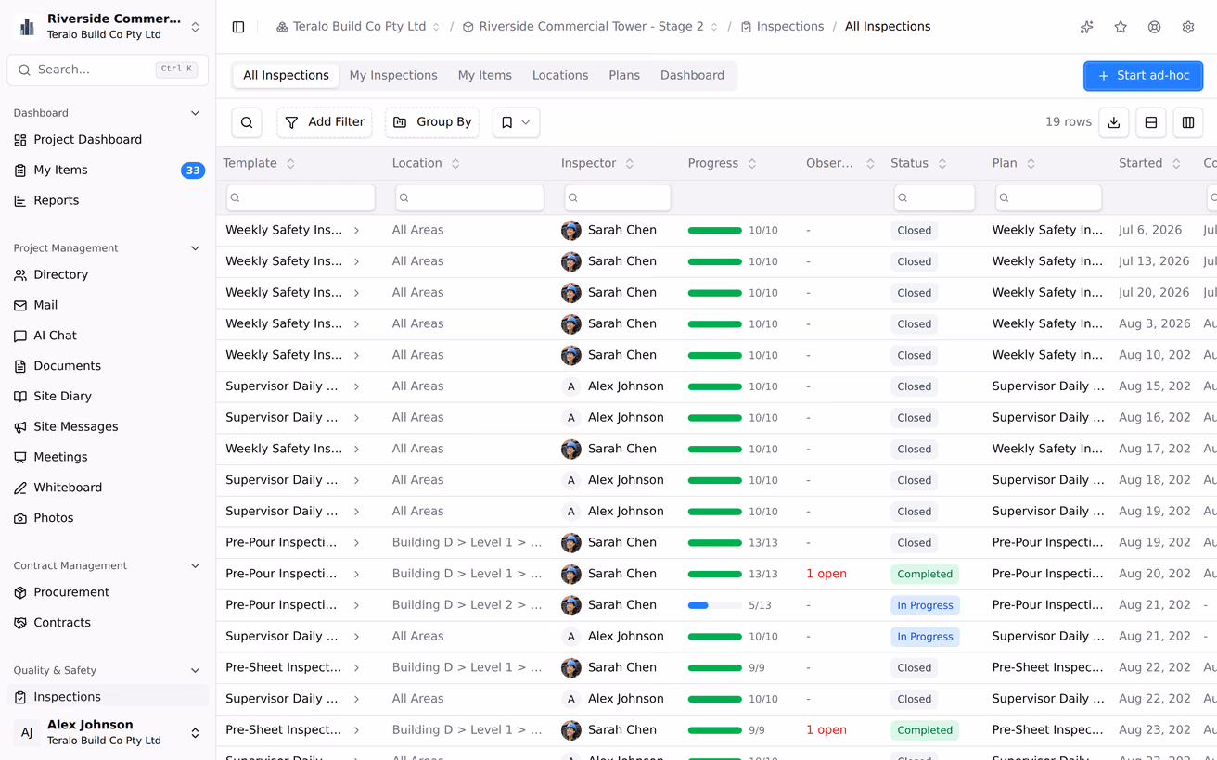Switch to My Inspections tab
This screenshot has width=1217, height=760.
[x=393, y=76]
